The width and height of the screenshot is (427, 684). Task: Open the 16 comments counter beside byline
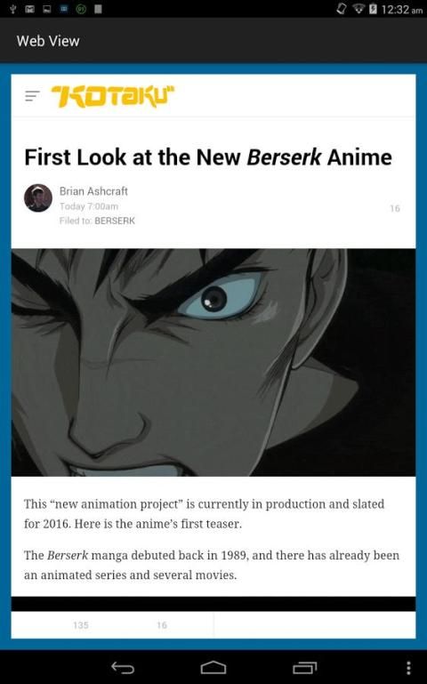(x=395, y=208)
